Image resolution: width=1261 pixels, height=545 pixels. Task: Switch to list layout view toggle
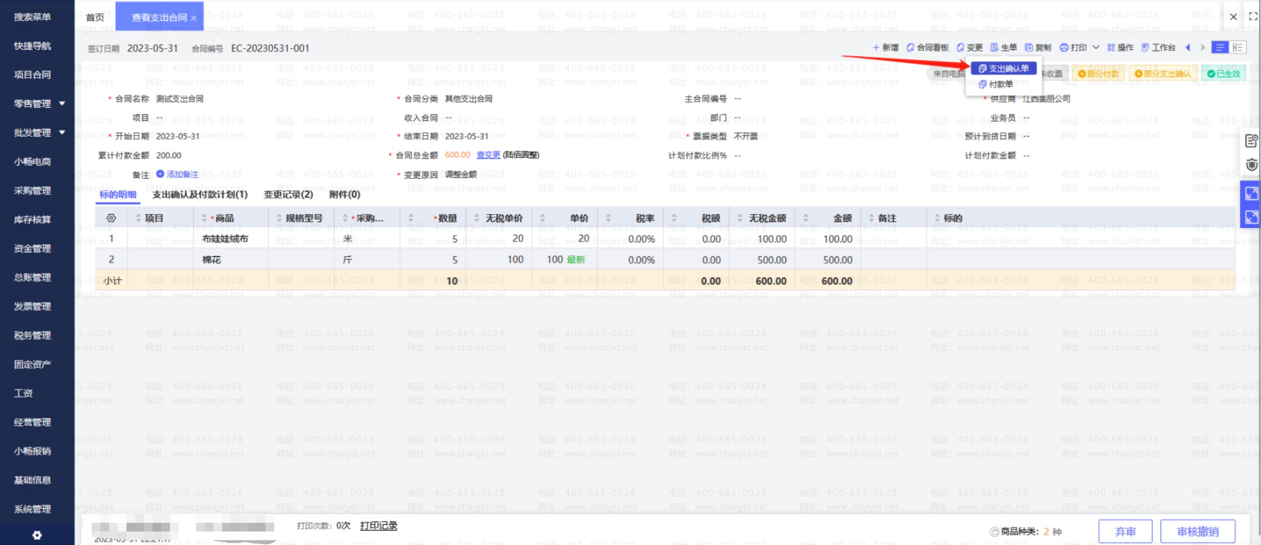[x=1237, y=47]
